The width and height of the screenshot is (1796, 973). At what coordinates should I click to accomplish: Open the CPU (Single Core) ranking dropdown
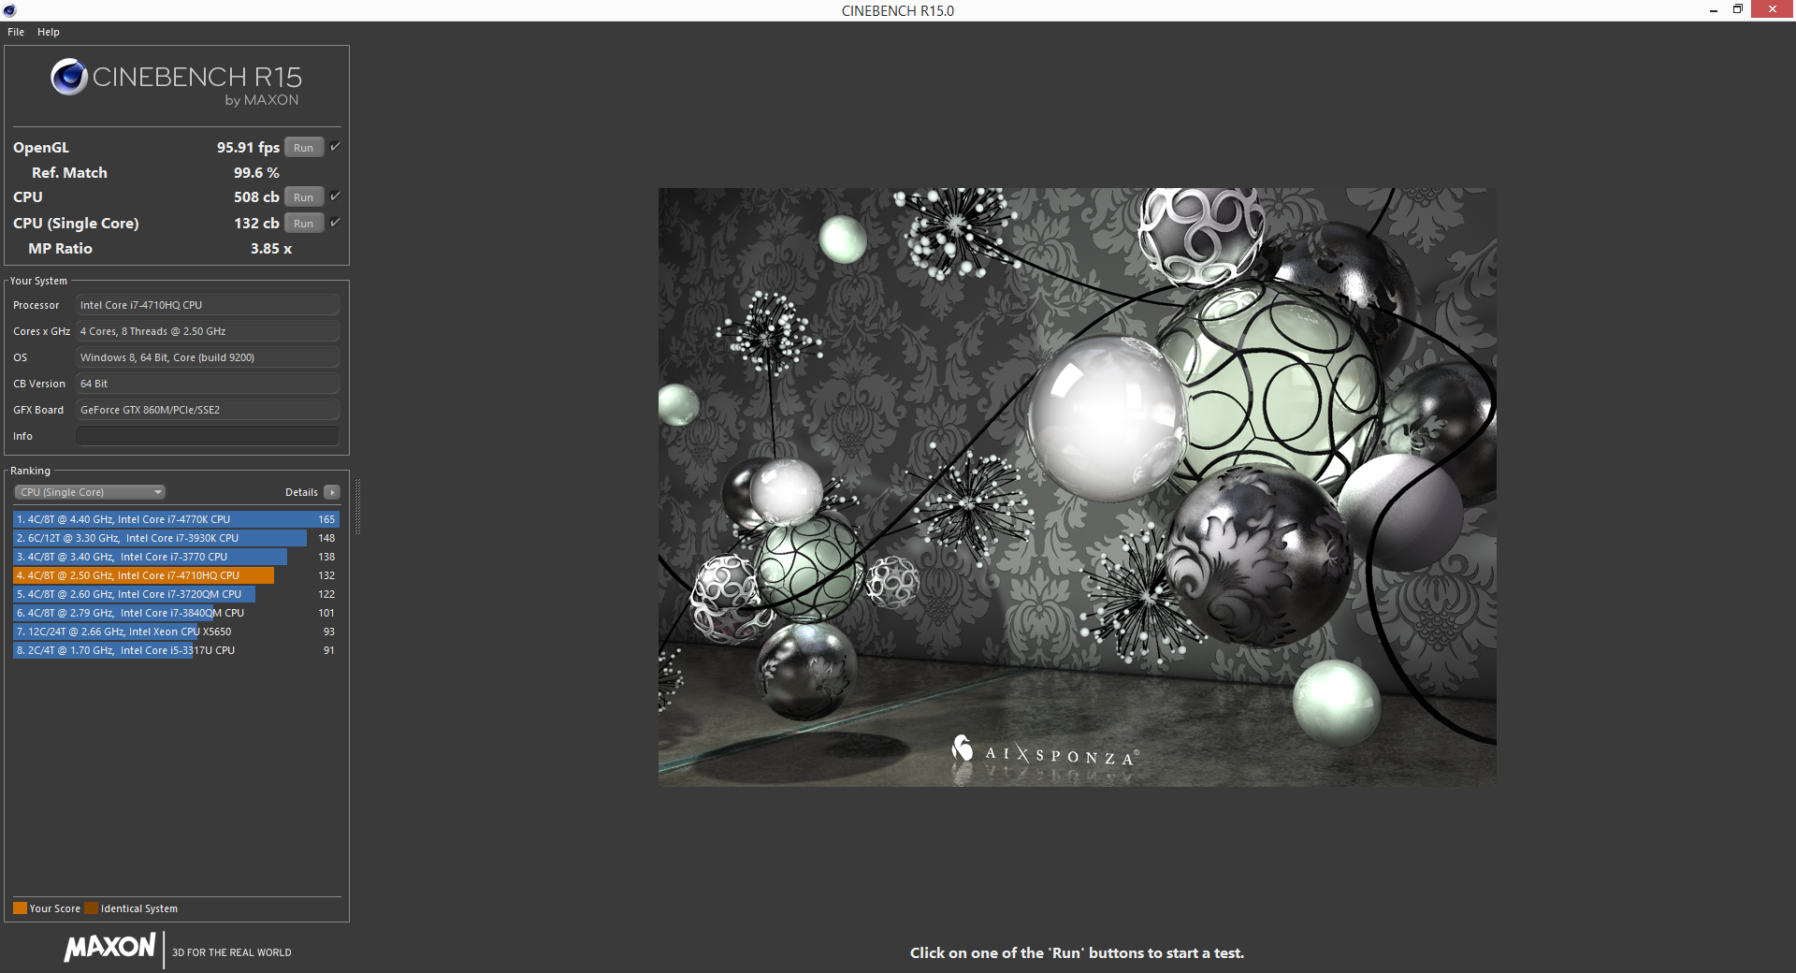coord(90,492)
